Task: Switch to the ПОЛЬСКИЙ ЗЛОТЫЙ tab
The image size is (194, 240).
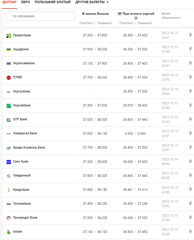Action: (52, 2)
